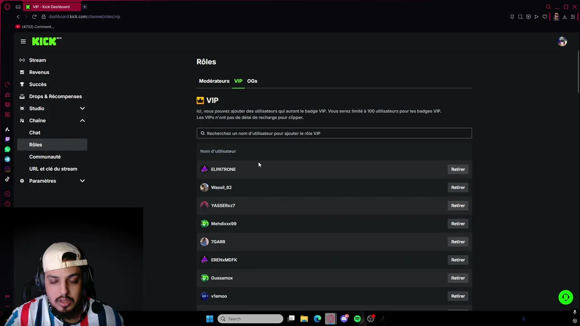Screen dimensions: 580x326
Task: Add page to bookmarks with heart icon
Action: click(x=545, y=17)
